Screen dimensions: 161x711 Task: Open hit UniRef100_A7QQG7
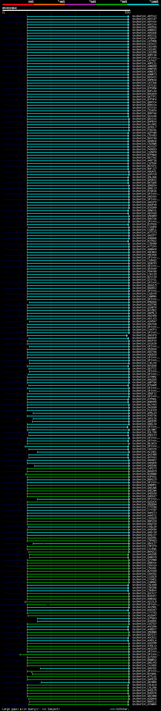point(144,38)
